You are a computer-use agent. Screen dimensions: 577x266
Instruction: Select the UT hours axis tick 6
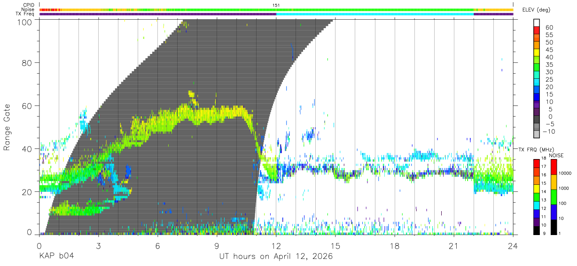(x=157, y=246)
